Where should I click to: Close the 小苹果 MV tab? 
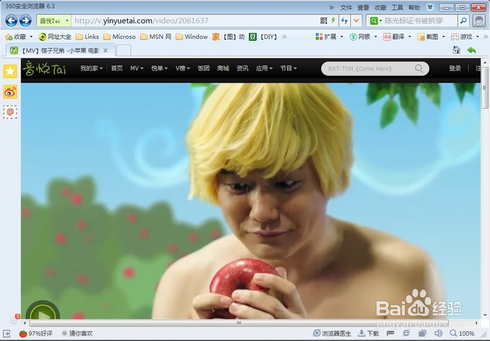point(106,50)
